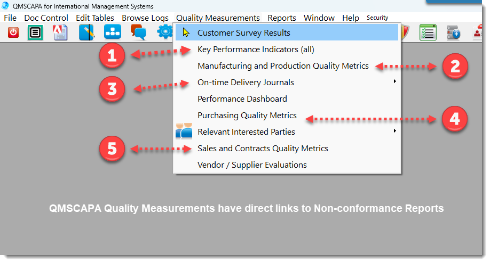Choose Manufacturing and Production Quality Metrics
Image resolution: width=490 pixels, height=263 pixels.
[287, 66]
